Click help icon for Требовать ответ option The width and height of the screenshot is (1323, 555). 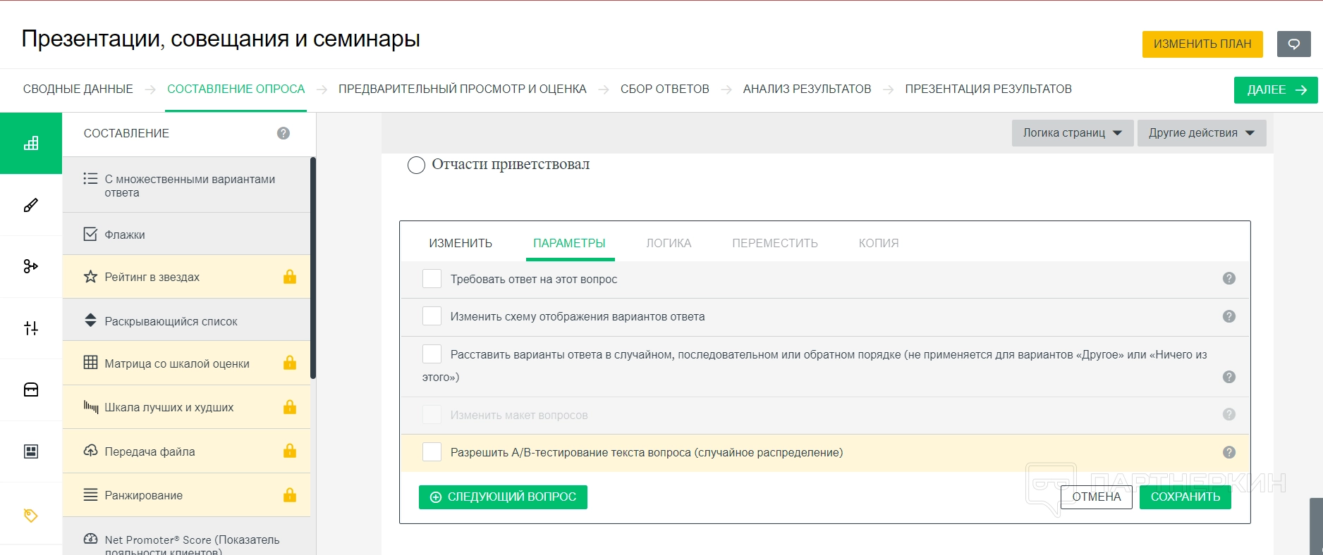(x=1229, y=278)
